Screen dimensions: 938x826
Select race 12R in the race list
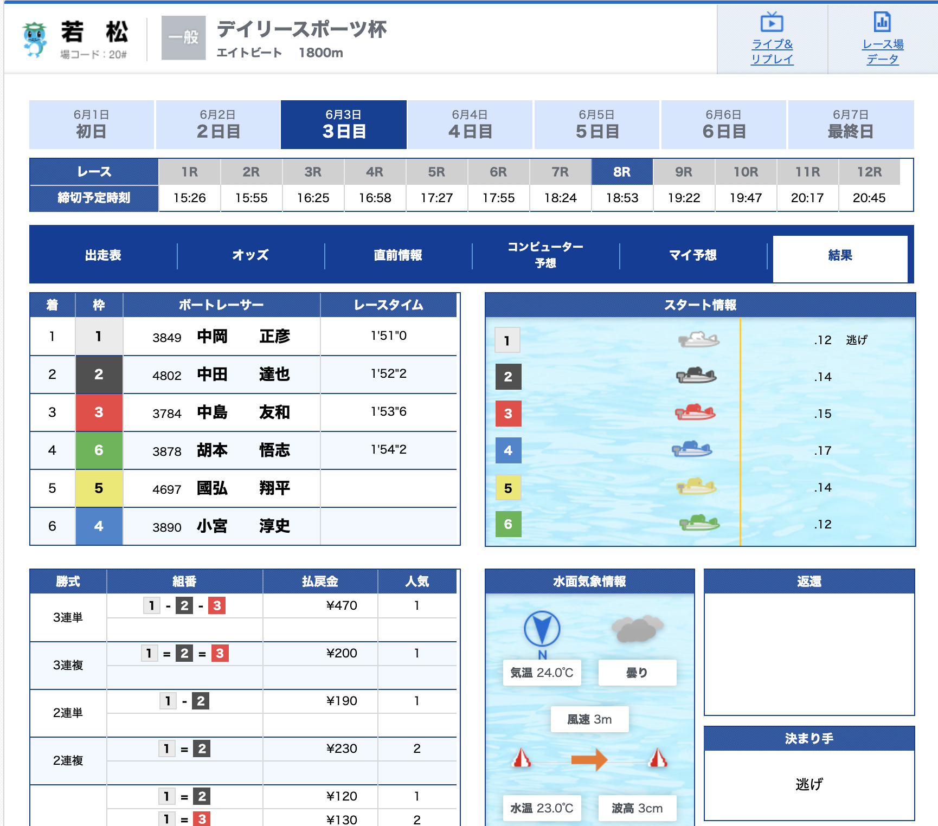869,172
